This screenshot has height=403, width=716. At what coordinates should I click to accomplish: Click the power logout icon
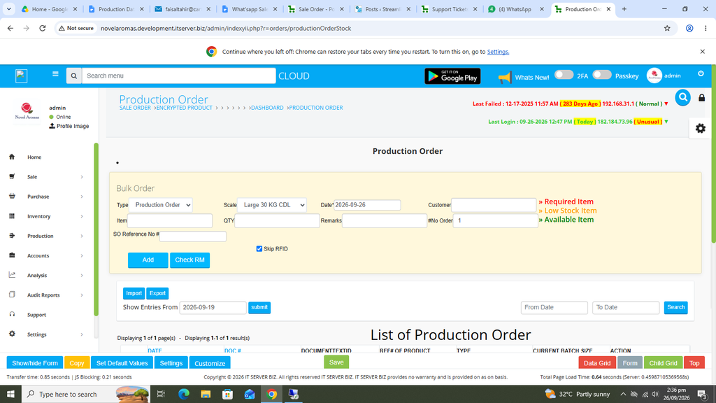tap(701, 73)
